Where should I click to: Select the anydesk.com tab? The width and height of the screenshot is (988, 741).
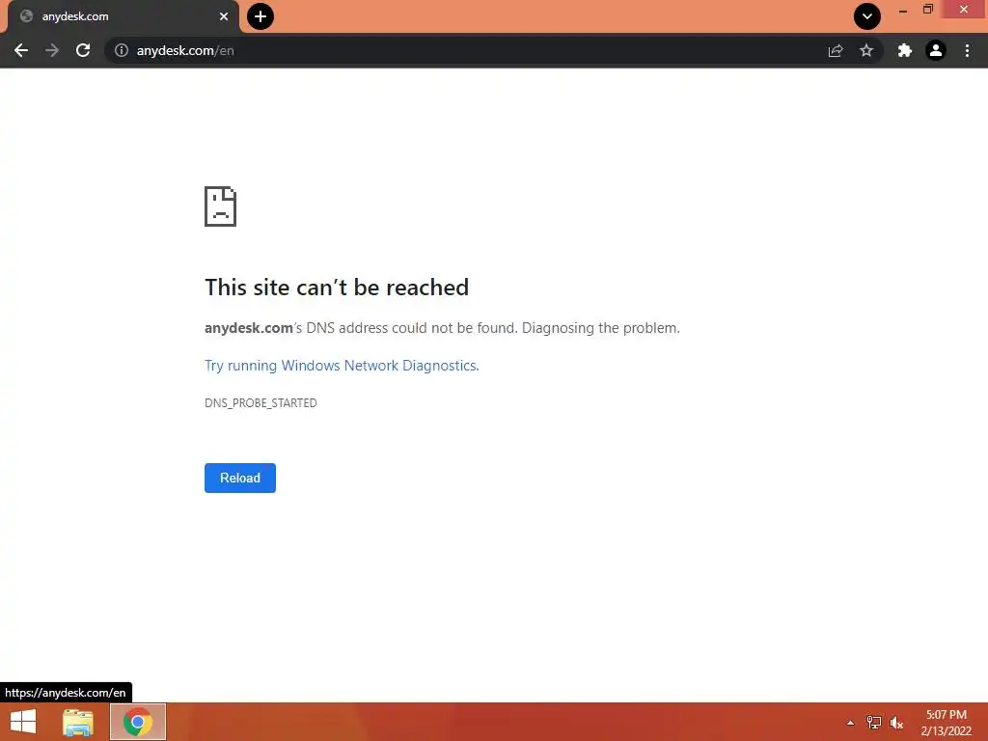point(123,17)
